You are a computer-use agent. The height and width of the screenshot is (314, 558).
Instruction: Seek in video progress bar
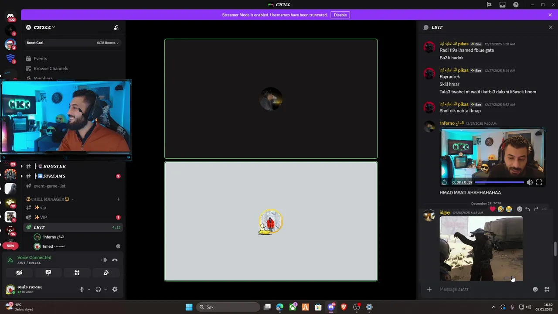pyautogui.click(x=499, y=182)
